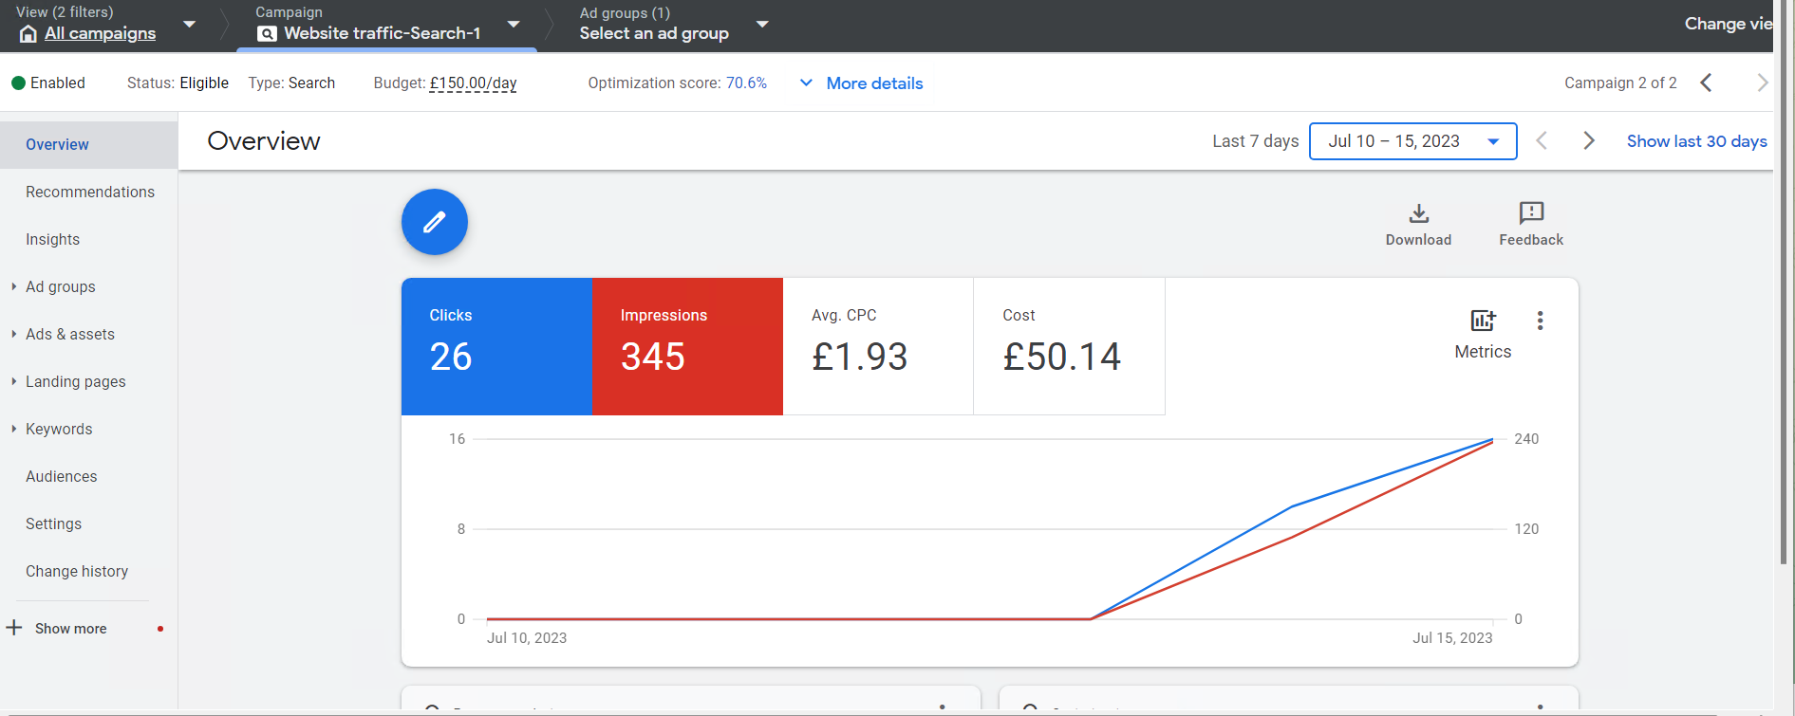Viewport: 1795px width, 716px height.
Task: Go to the previous date range arrow
Action: 1542,141
